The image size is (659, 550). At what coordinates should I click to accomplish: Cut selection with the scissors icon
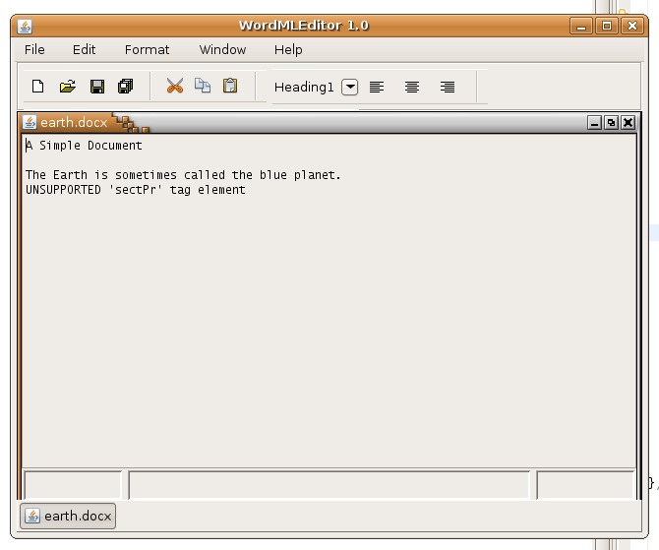[175, 87]
